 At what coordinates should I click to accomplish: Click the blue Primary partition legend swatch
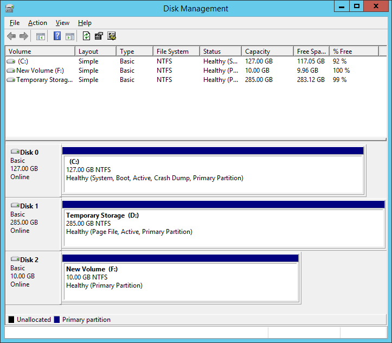click(x=57, y=320)
